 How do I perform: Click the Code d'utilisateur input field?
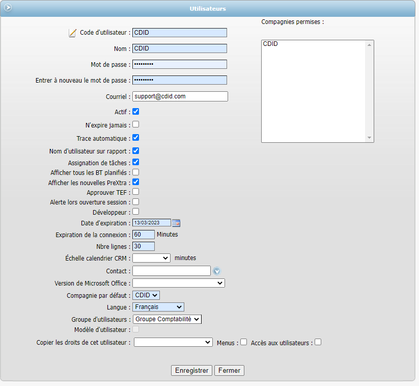(x=180, y=33)
